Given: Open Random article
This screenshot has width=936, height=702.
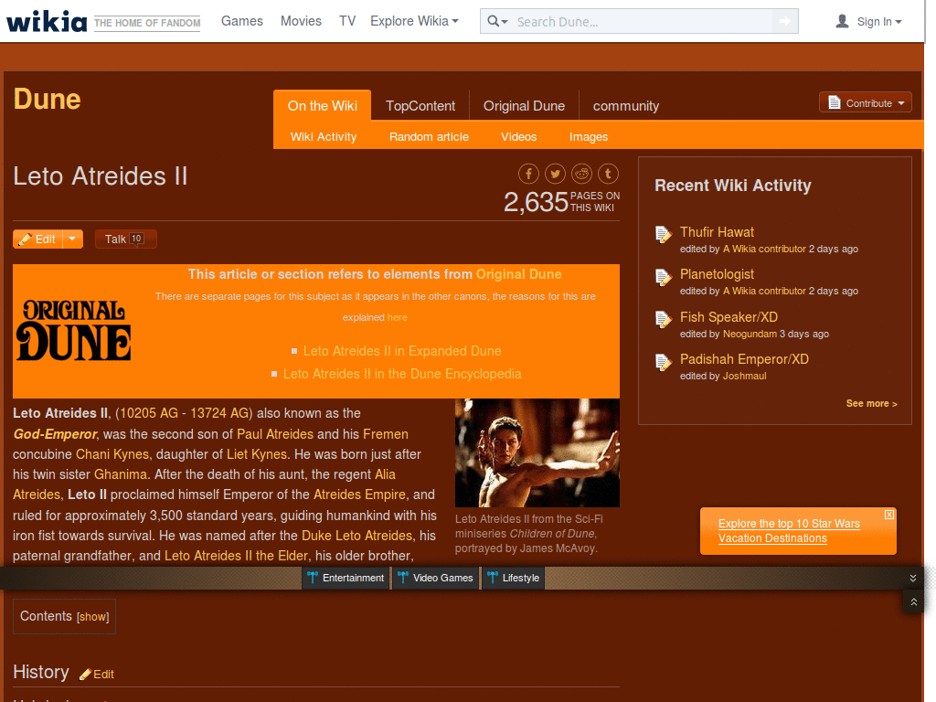Looking at the screenshot, I should click(430, 137).
